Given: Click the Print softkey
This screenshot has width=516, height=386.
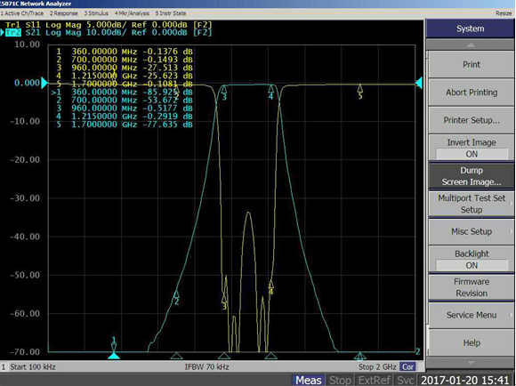Looking at the screenshot, I should [472, 65].
